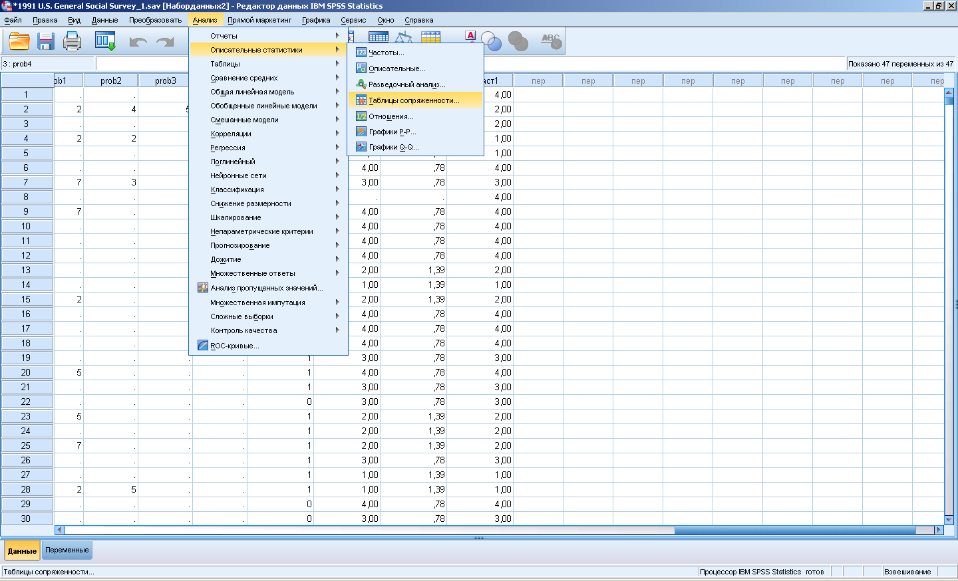Click prob2 cell with 5 in row 28
Screen dimensions: 958x581
[111, 489]
